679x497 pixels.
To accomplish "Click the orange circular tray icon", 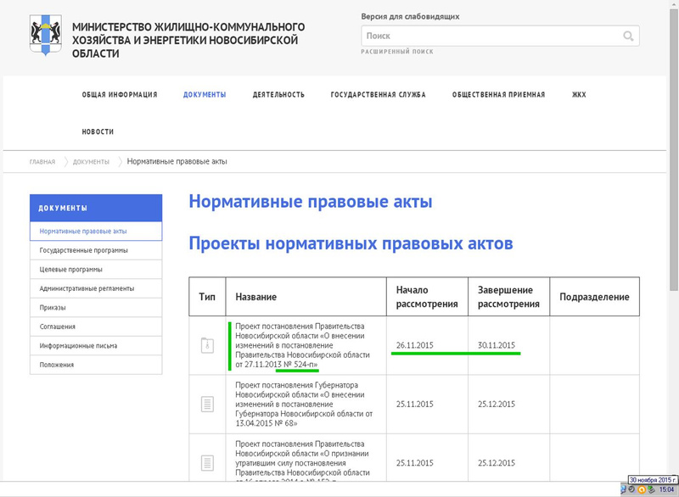I will point(643,489).
